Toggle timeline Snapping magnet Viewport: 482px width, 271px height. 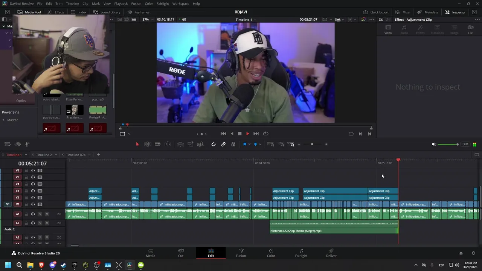(x=214, y=144)
